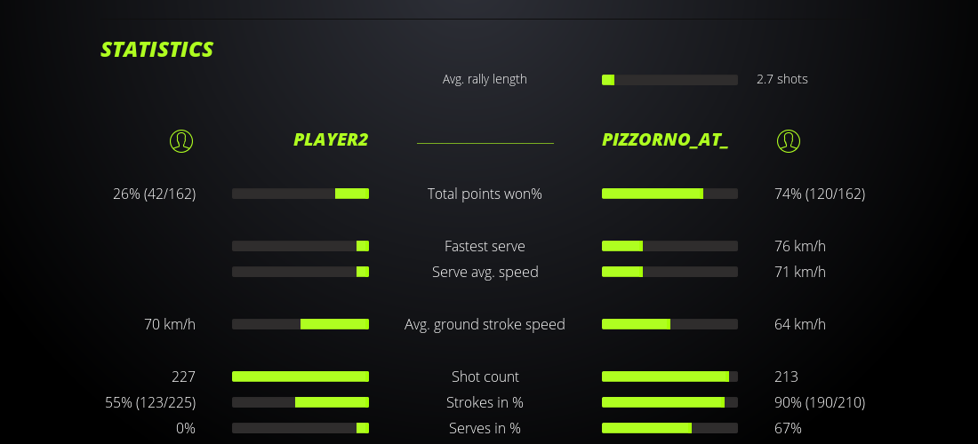Click PIZZORNO_AT_ Serves in % bar
The width and height of the screenshot is (978, 444).
[669, 428]
